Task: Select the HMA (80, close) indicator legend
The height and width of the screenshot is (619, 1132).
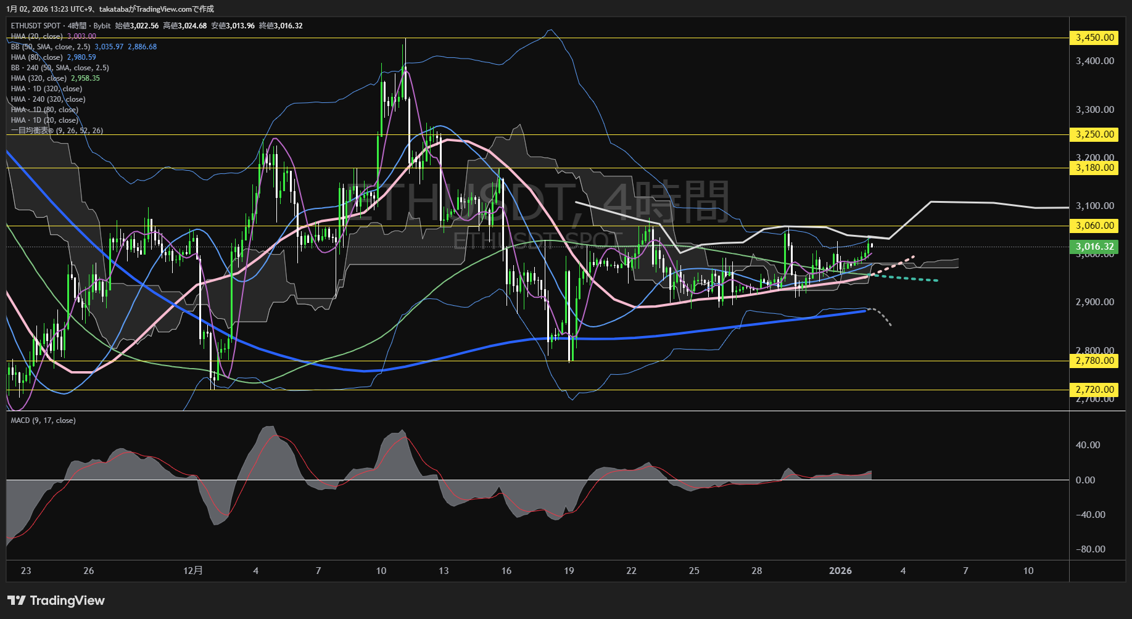Action: click(x=37, y=57)
